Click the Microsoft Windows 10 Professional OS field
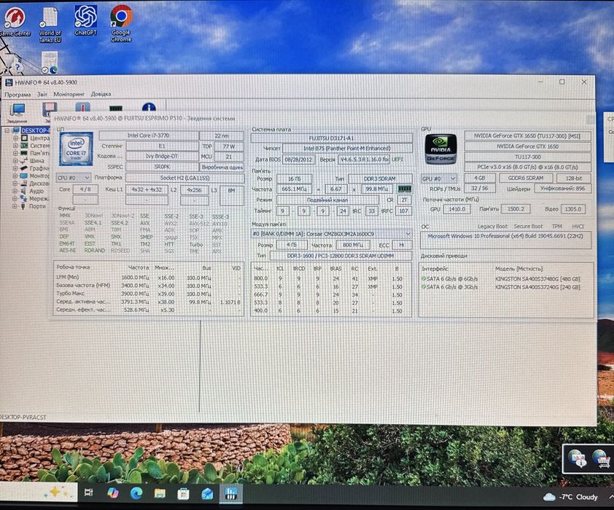This screenshot has height=510, width=614. [505, 240]
